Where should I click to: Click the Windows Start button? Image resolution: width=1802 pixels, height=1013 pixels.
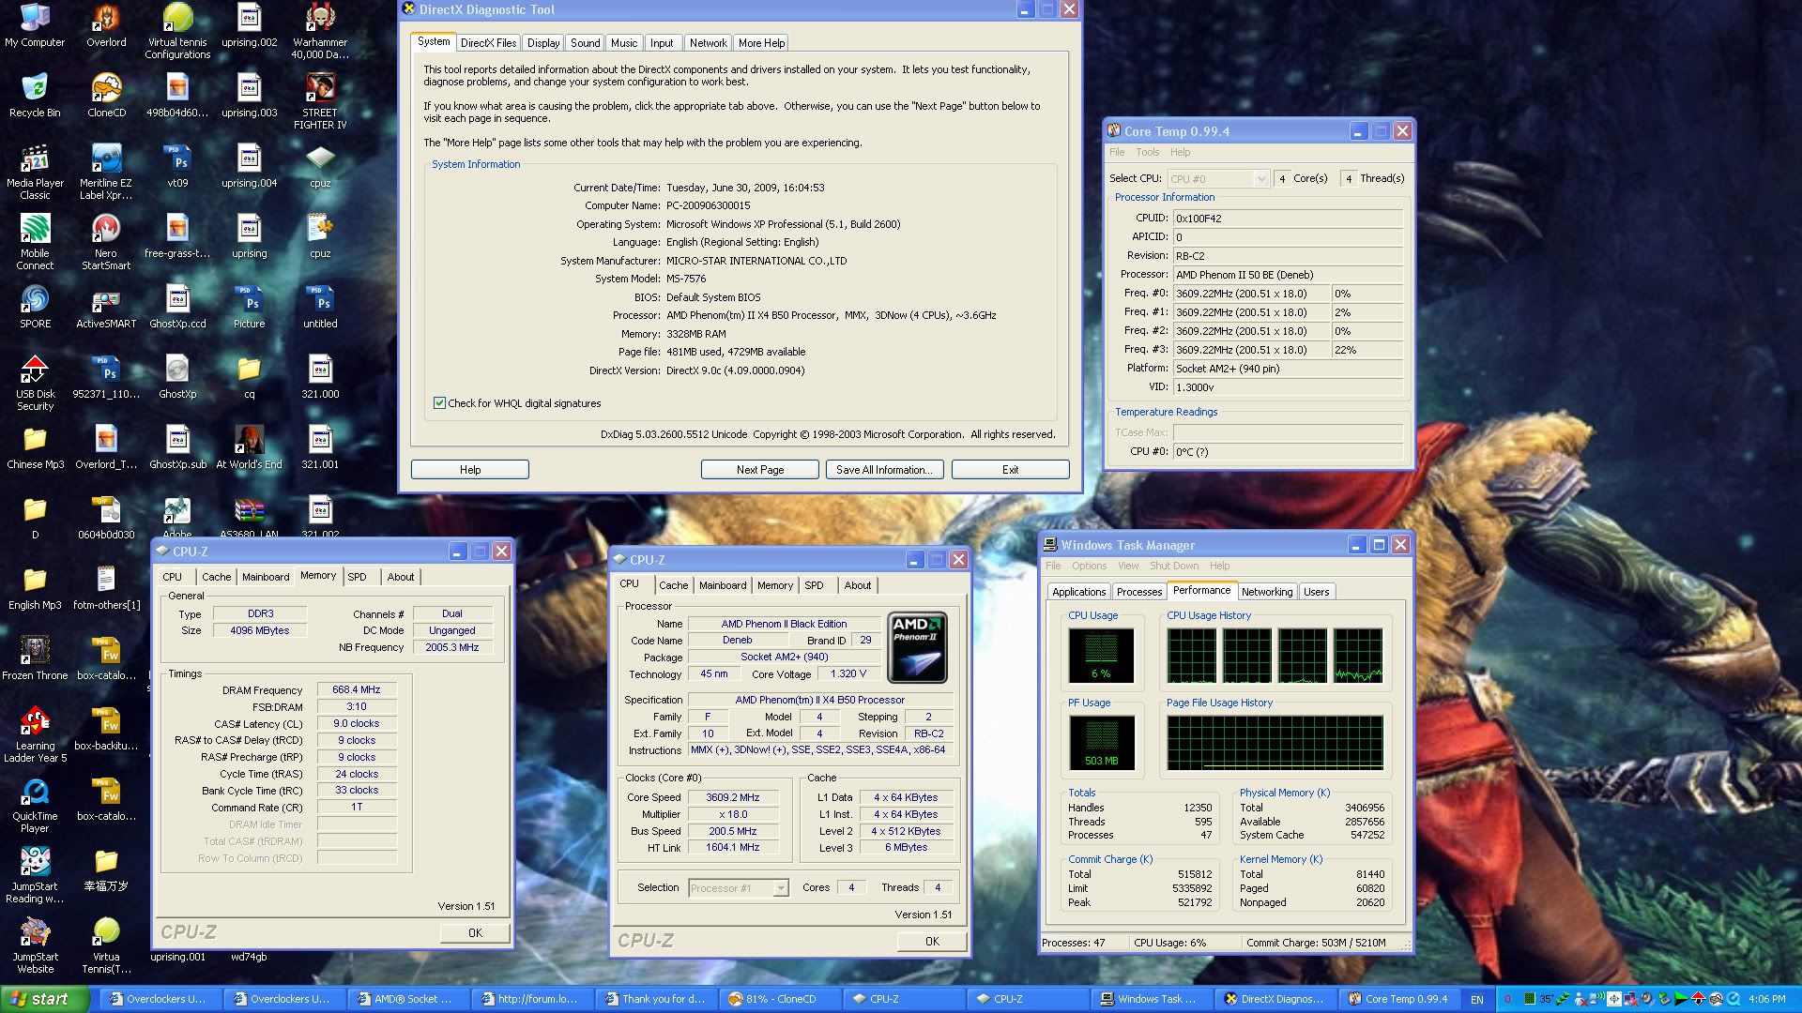coord(44,999)
